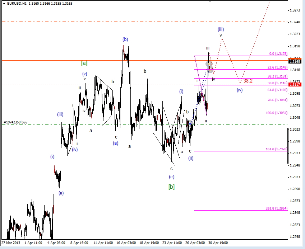Click the 1.2823 price axis label

click(x=295, y=225)
